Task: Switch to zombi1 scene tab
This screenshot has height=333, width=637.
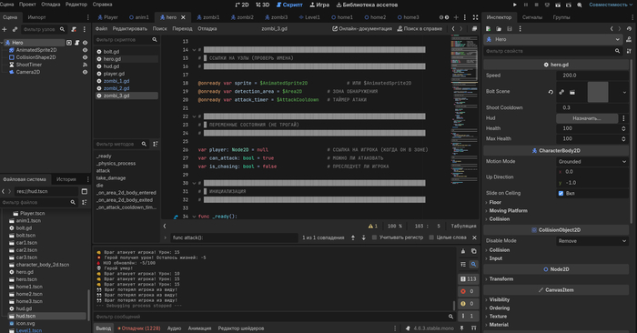Action: (208, 17)
